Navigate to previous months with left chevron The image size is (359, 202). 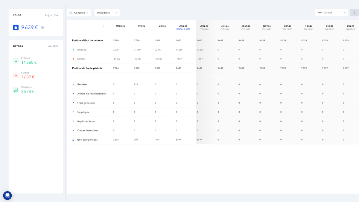tap(104, 26)
